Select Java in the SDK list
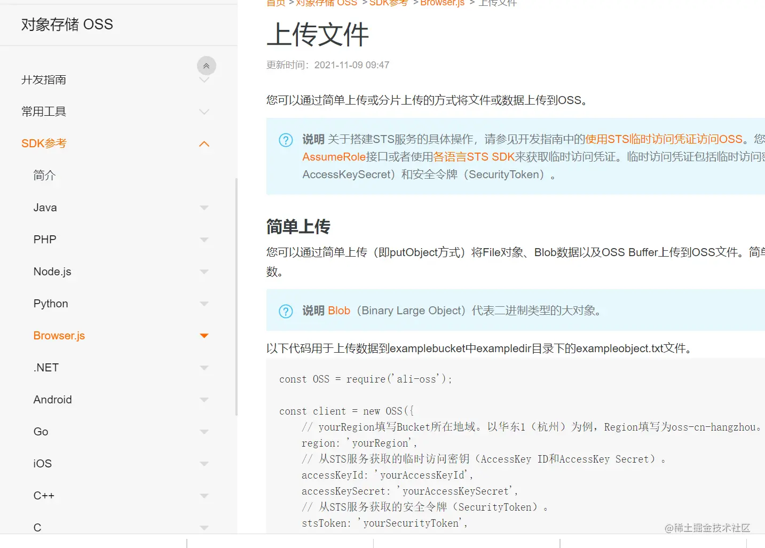Viewport: 765px width, 548px height. coord(45,208)
